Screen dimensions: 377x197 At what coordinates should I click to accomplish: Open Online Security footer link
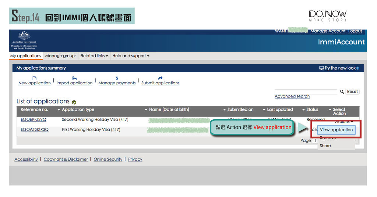pos(108,159)
